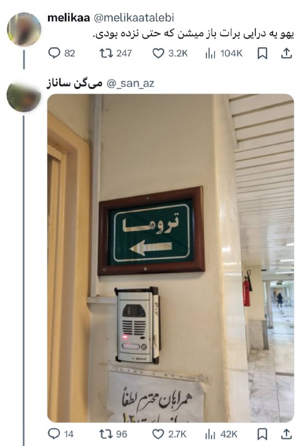The width and height of the screenshot is (301, 446).
Task: Like melikaa's tweet with 3.2K likes
Action: (170, 53)
